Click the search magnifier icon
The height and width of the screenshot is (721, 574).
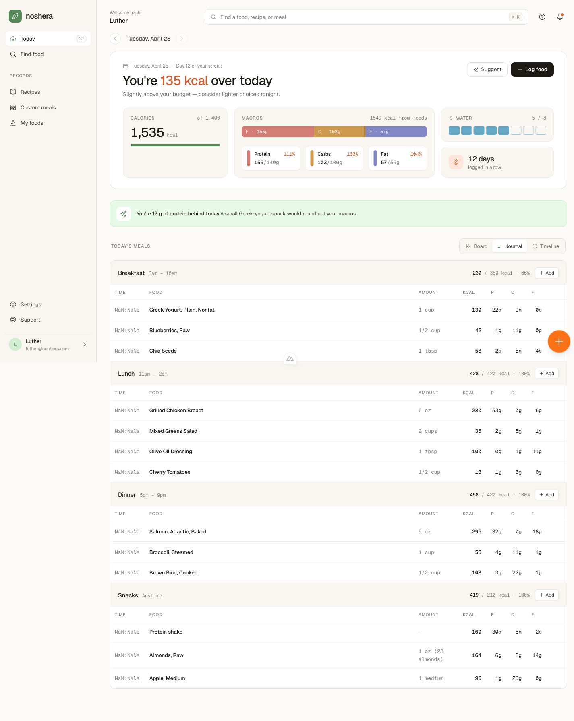[x=213, y=17]
